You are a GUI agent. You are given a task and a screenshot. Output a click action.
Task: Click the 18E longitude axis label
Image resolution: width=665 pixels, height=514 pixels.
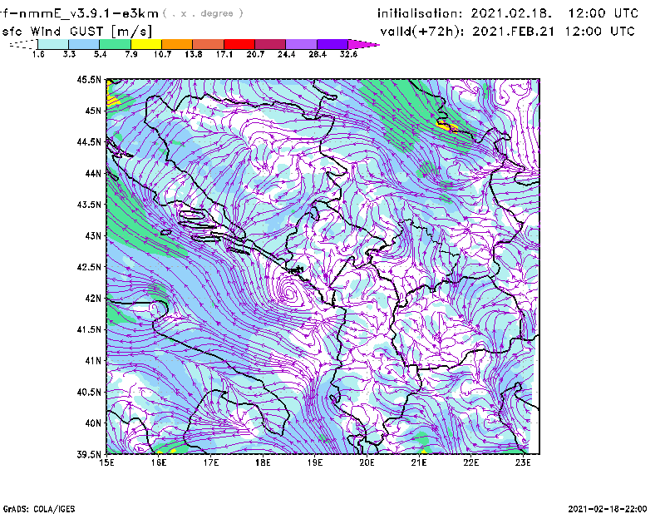(264, 463)
